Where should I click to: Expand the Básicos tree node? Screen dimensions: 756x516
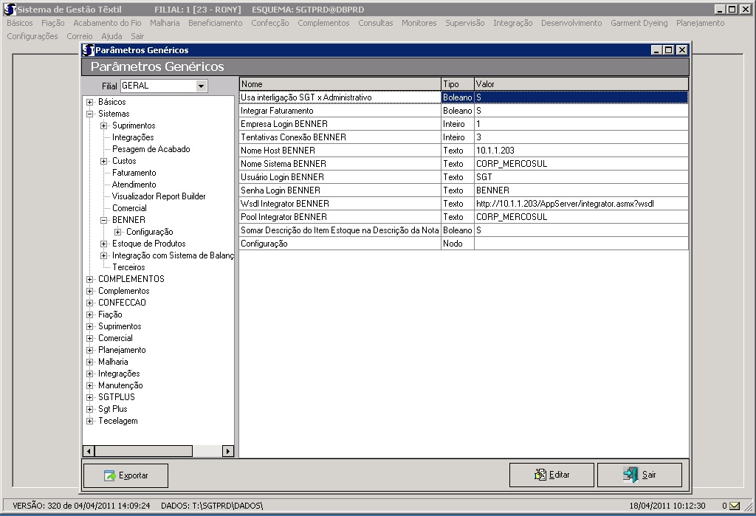[x=90, y=102]
